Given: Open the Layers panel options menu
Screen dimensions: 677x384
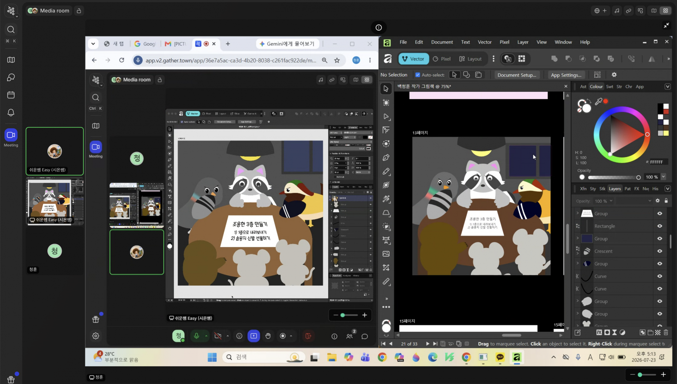Looking at the screenshot, I should [x=667, y=189].
